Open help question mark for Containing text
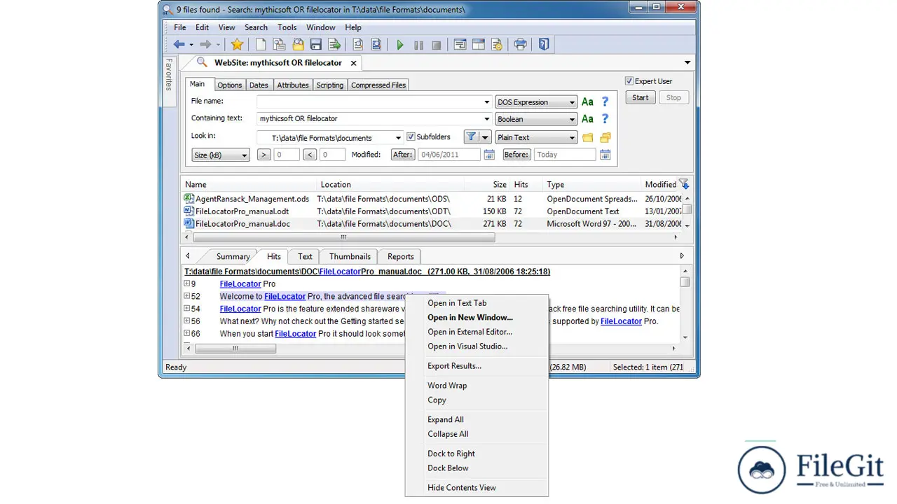The image size is (897, 504). (605, 119)
